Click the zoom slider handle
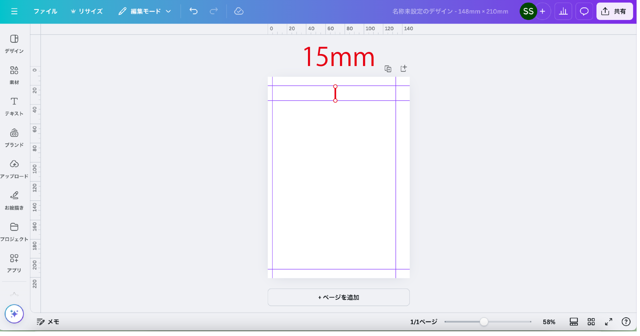 [484, 322]
